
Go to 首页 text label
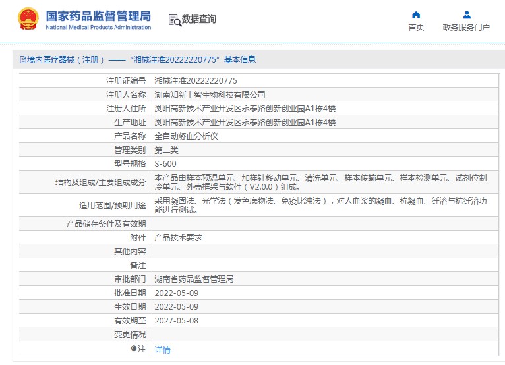tap(416, 28)
